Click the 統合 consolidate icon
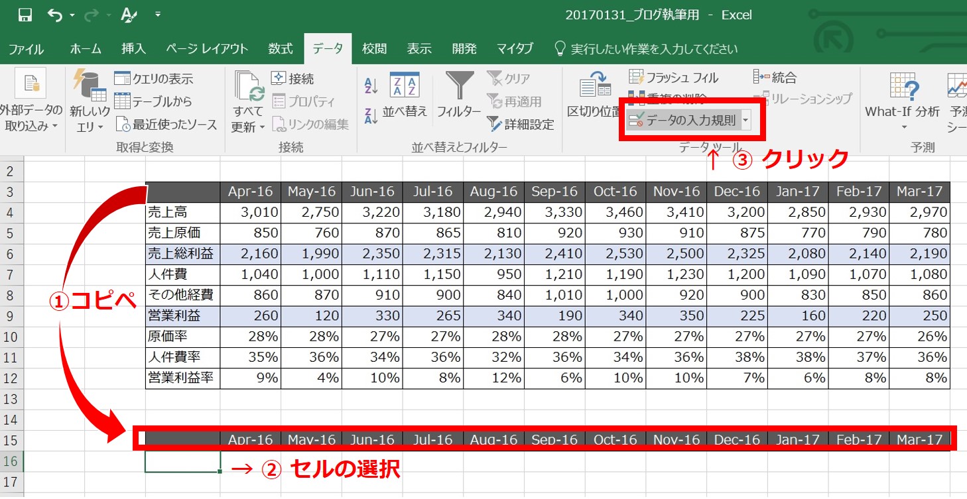967x499 pixels. pyautogui.click(x=761, y=78)
